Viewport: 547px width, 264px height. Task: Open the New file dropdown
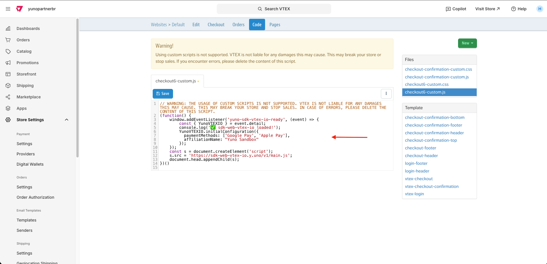tap(467, 43)
